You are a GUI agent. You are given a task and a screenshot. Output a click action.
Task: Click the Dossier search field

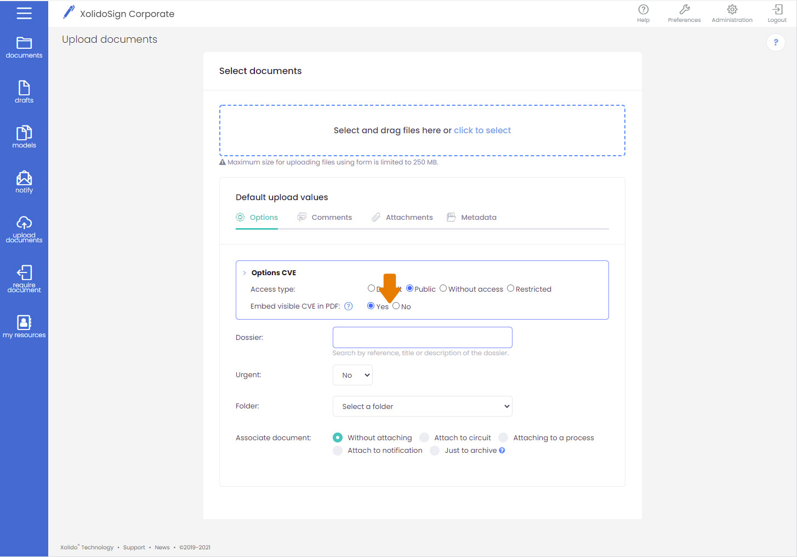tap(423, 337)
